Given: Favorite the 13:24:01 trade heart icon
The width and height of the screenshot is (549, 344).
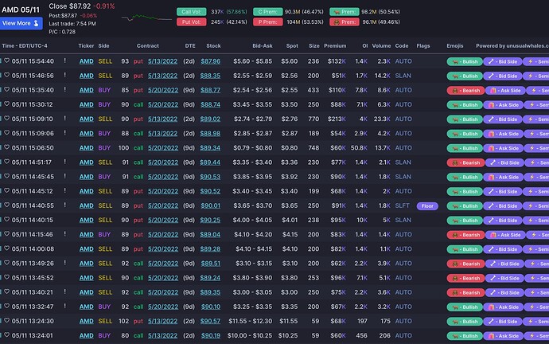Looking at the screenshot, I should [x=6, y=335].
